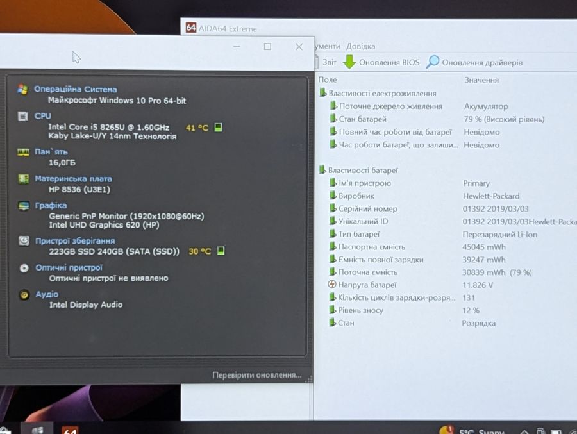Click the Перезарядний Li-Ion value
The height and width of the screenshot is (434, 577).
(x=499, y=235)
